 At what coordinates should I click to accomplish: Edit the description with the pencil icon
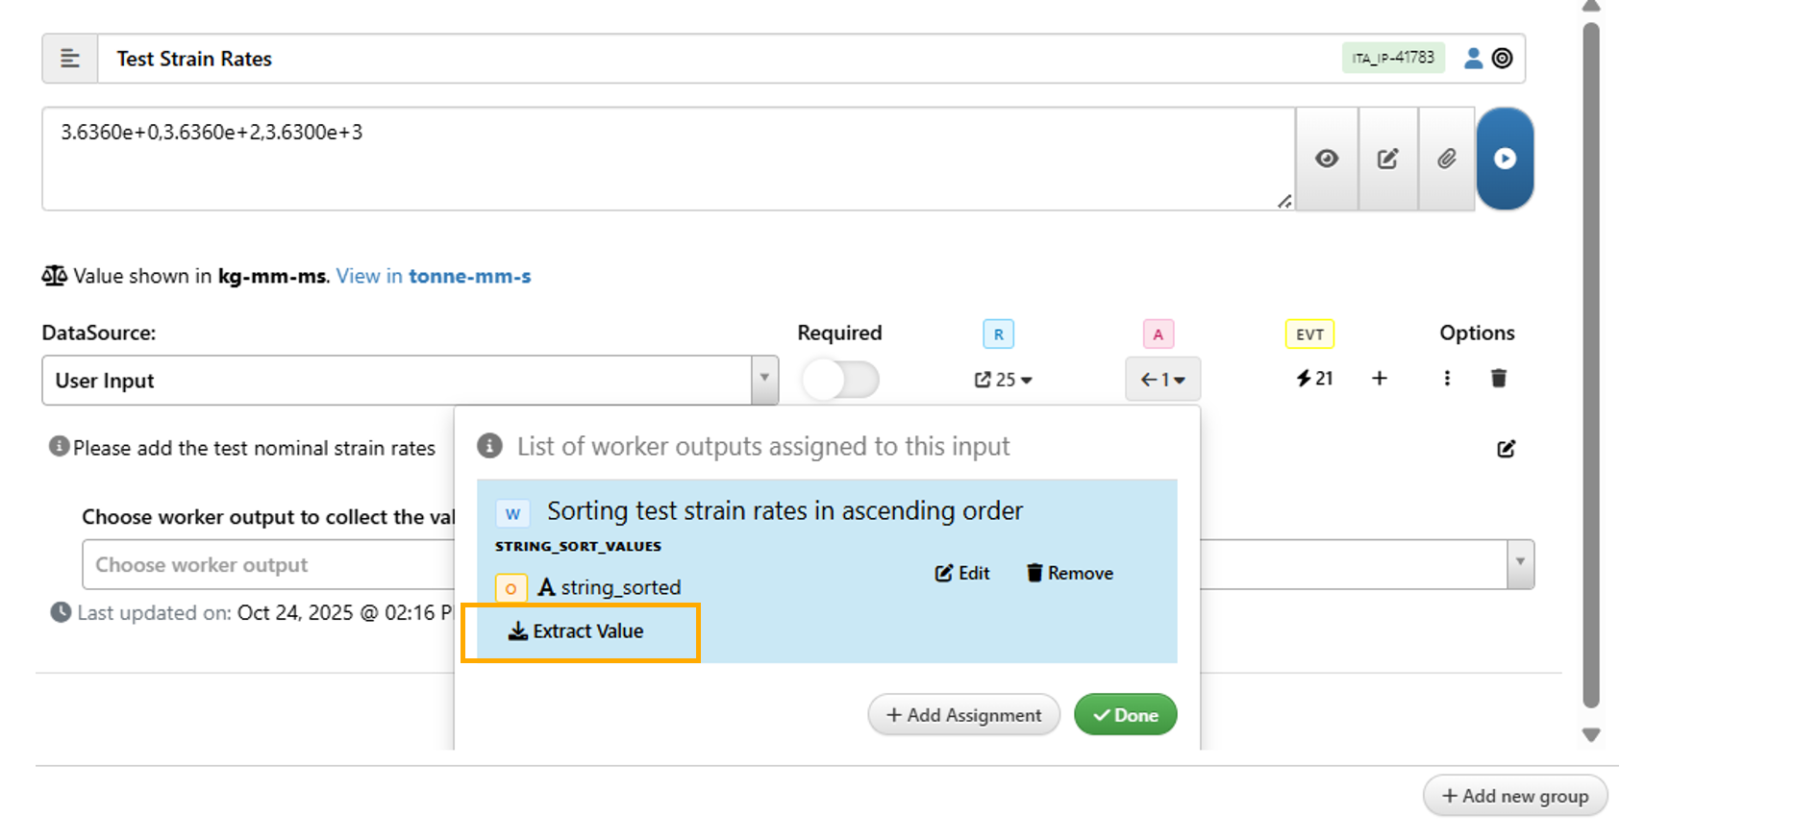pos(1506,449)
